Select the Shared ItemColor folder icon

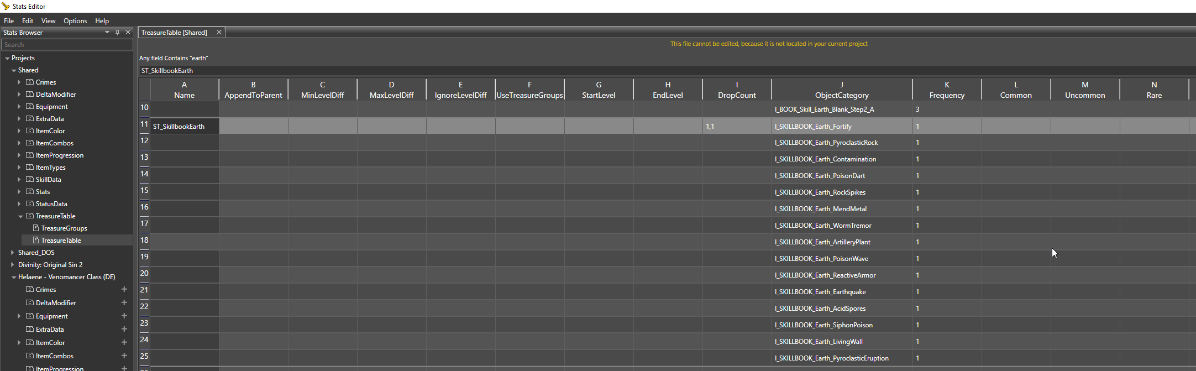(x=30, y=131)
